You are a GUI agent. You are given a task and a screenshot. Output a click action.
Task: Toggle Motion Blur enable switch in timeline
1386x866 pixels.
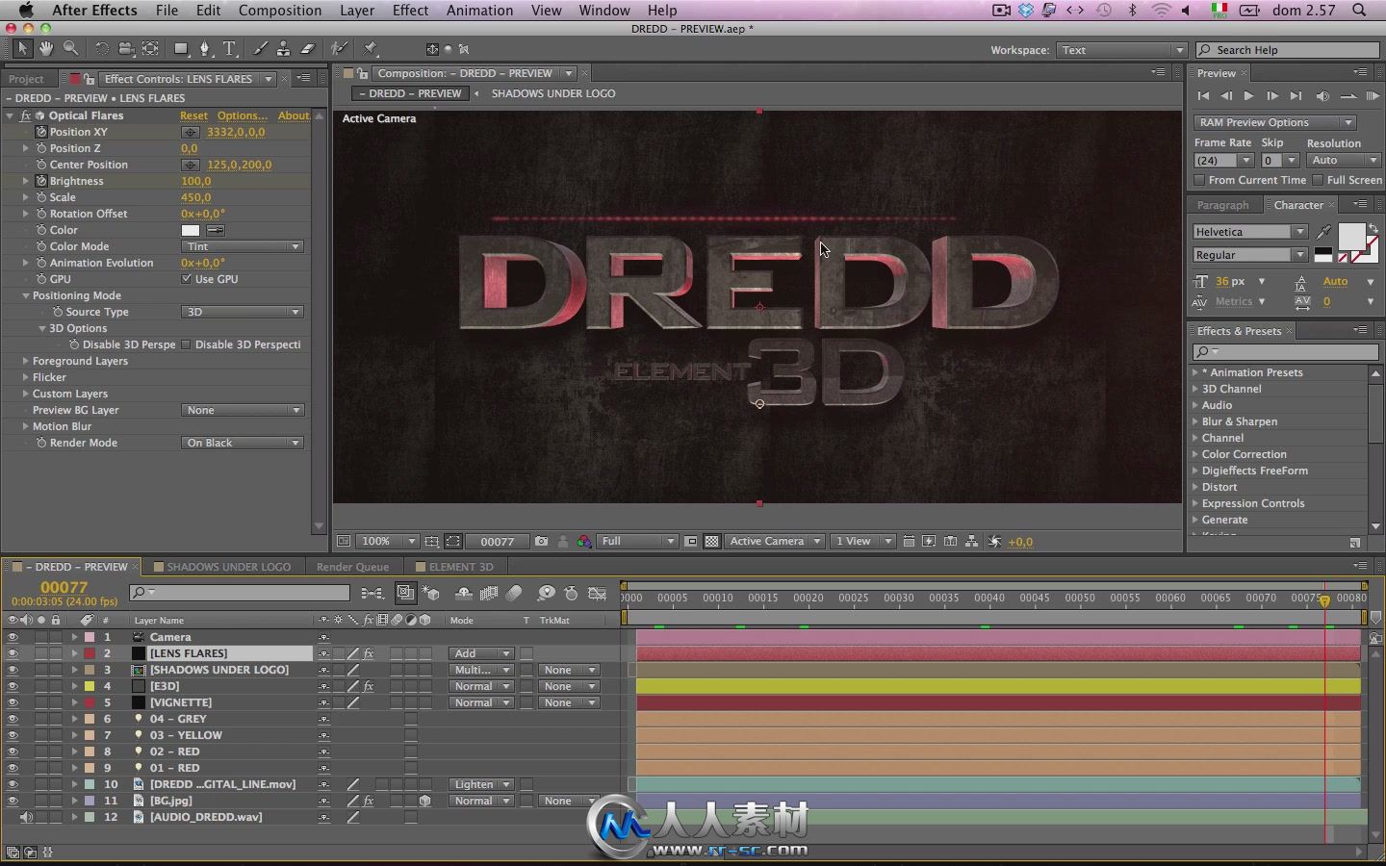coord(514,593)
